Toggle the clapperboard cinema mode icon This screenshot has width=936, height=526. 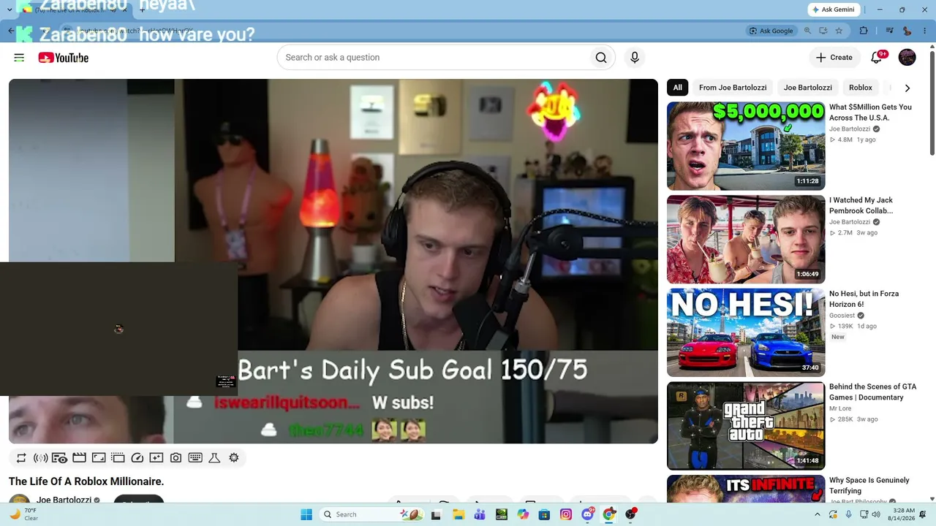click(x=79, y=458)
